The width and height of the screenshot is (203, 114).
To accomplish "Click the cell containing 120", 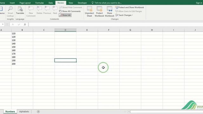I will pos(22,37).
